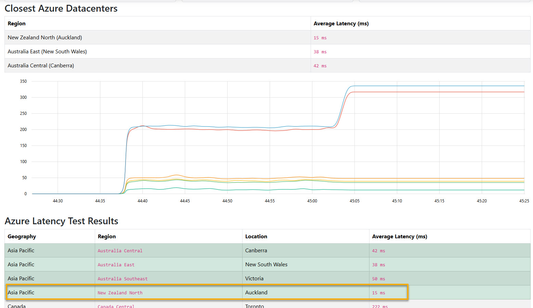
Task: Click the Azure Latency Test Results heading
Action: [62, 221]
